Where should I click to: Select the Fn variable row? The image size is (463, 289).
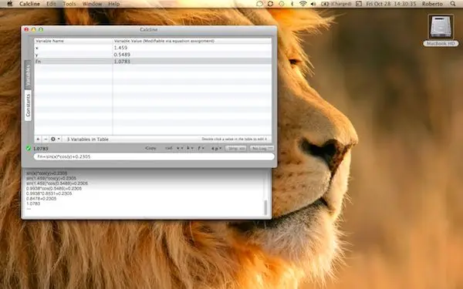click(153, 62)
